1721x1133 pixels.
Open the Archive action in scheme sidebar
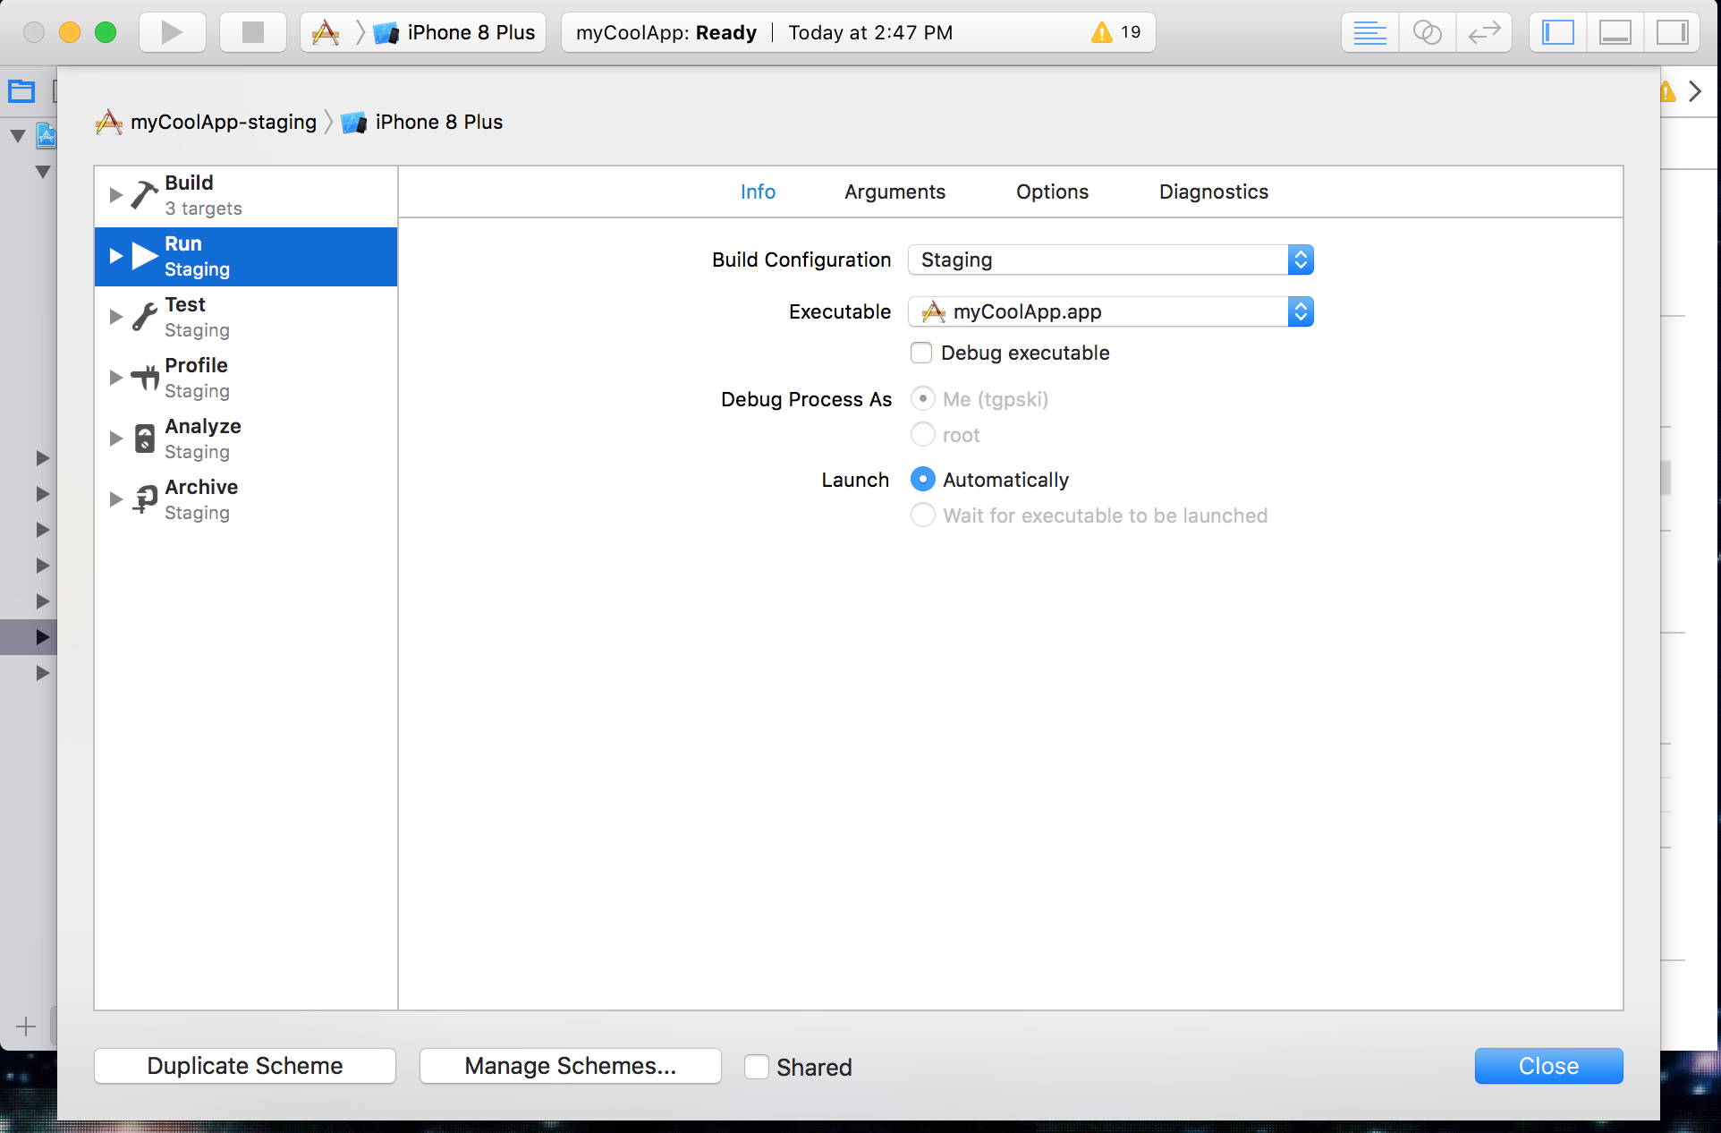(x=201, y=498)
